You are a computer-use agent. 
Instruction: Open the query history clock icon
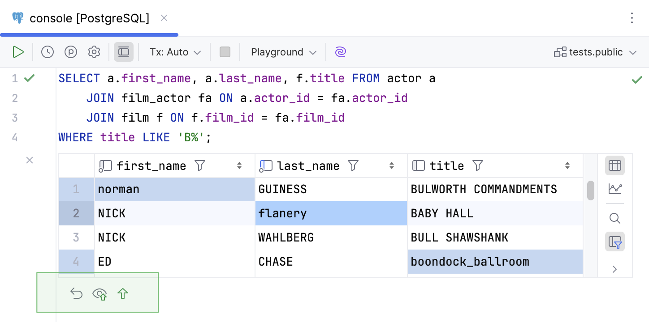point(48,52)
